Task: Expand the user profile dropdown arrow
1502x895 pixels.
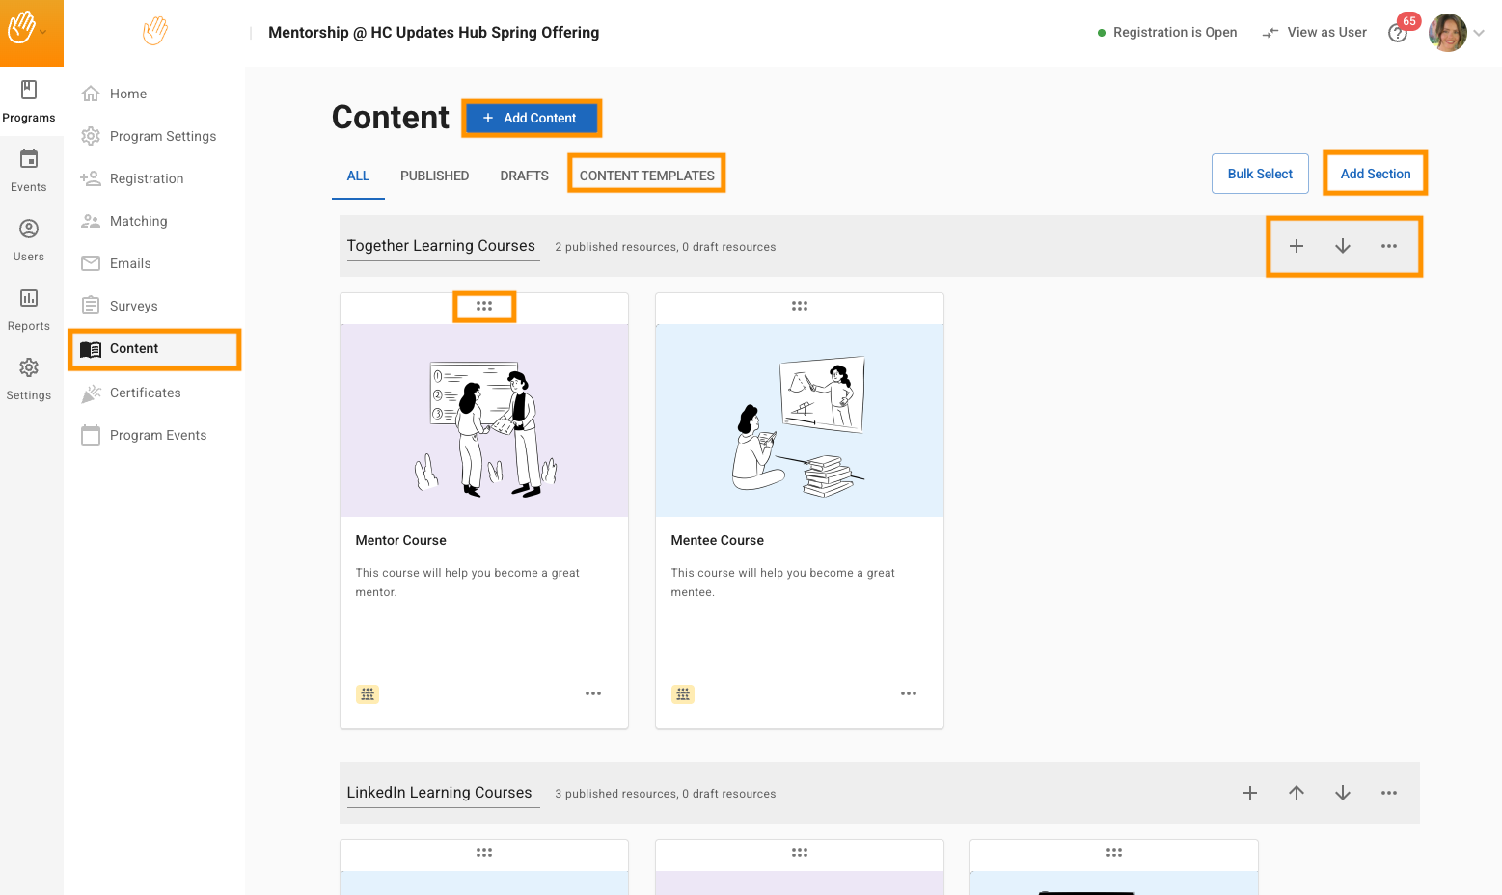Action: click(x=1479, y=33)
